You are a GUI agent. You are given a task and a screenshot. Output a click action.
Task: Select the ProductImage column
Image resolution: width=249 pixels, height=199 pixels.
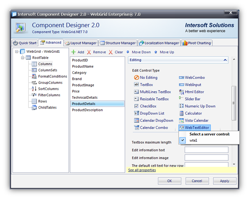click(97, 85)
